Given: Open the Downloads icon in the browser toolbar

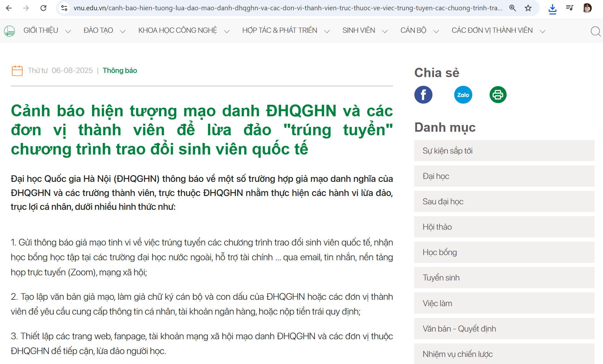Looking at the screenshot, I should (x=553, y=8).
